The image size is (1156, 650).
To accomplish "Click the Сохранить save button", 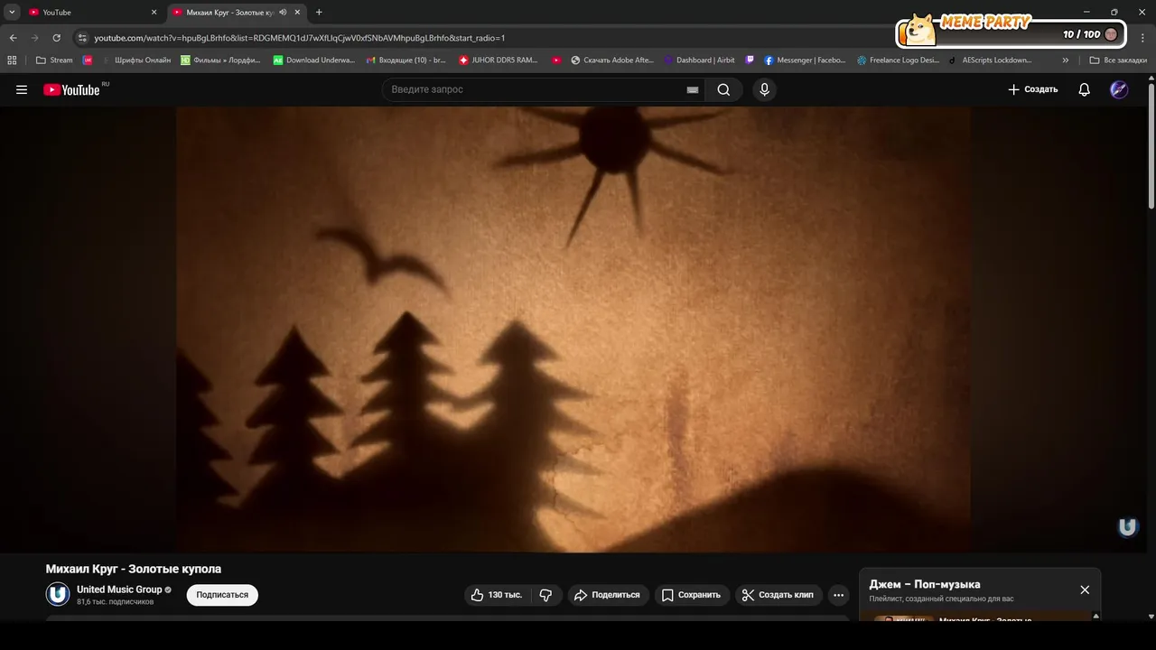I will [x=692, y=595].
